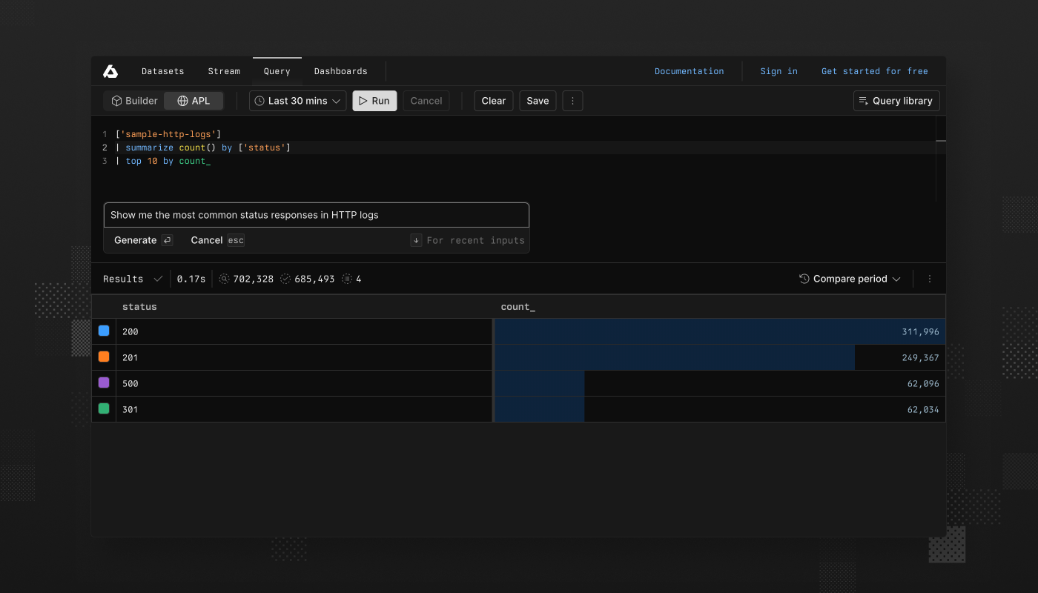Click the checkmark stats icon showing 685,493
This screenshot has height=593, width=1038.
click(x=286, y=279)
